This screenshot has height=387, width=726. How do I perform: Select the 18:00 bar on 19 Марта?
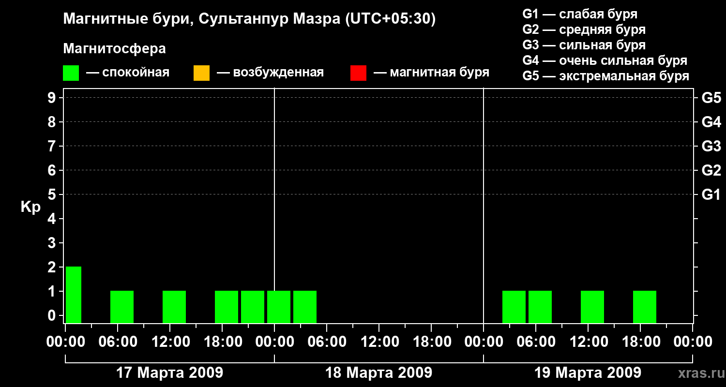click(645, 307)
